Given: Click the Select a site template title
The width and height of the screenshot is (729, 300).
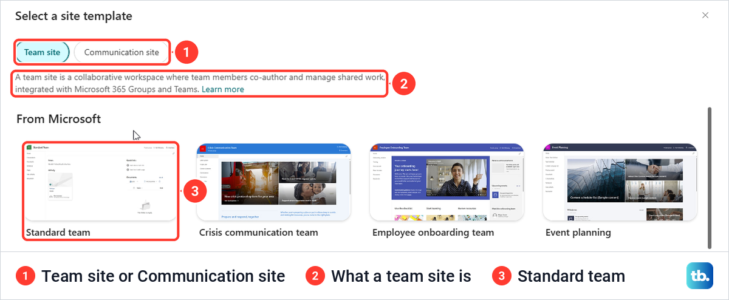Looking at the screenshot, I should tap(74, 16).
